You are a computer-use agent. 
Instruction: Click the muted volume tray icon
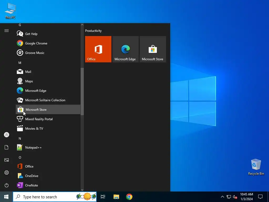point(235,197)
